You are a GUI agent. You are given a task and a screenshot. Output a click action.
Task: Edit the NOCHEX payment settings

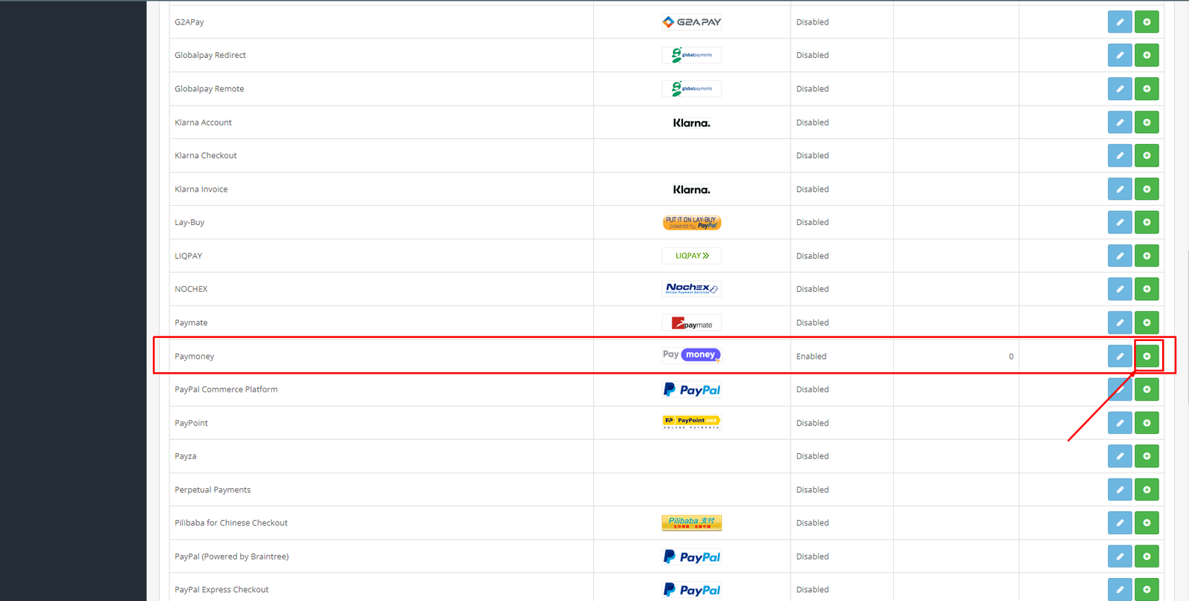point(1119,289)
